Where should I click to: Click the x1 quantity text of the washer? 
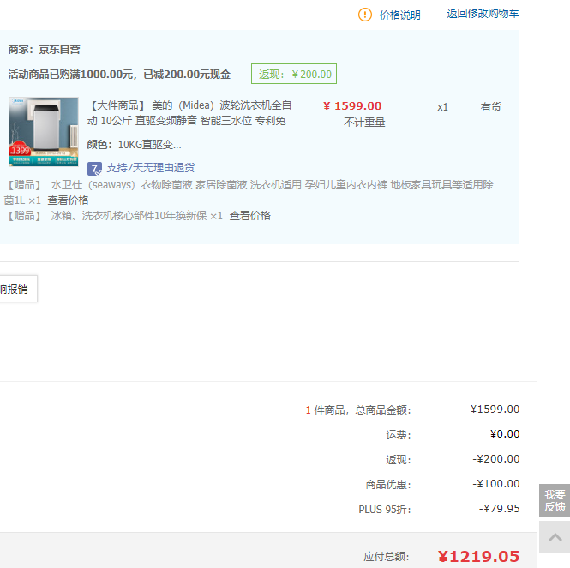[442, 107]
